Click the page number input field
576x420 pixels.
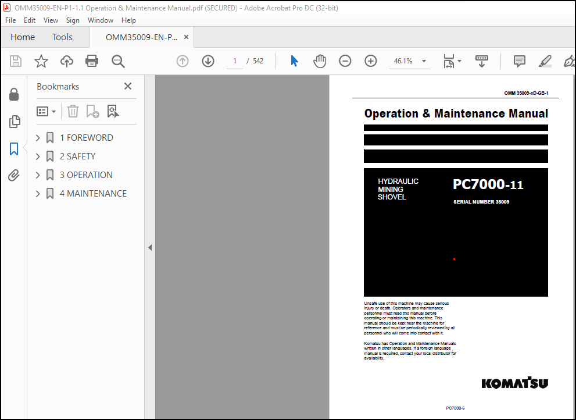(x=235, y=60)
